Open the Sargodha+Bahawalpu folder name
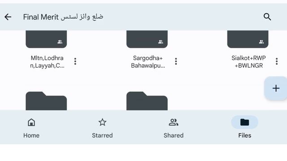Screen dimensions: 287x161 pos(148,62)
